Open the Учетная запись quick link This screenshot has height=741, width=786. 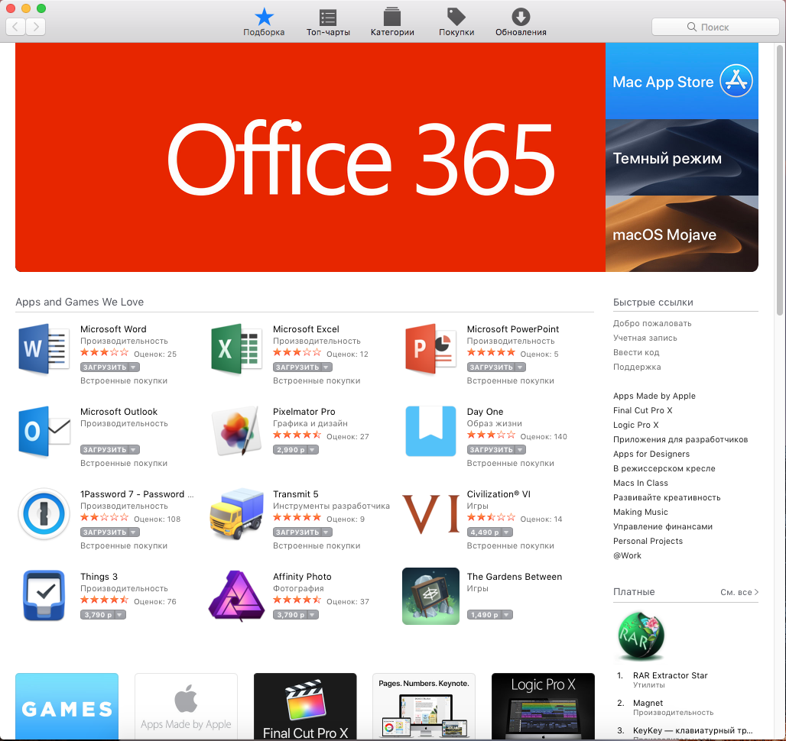pyautogui.click(x=645, y=338)
